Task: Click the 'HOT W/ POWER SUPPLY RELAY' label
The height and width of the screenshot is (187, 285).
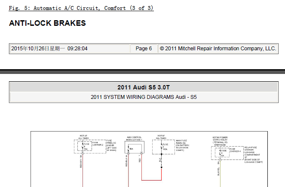Action: coord(220,141)
